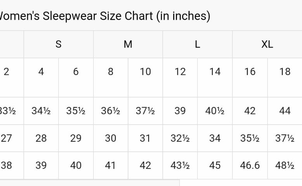Click the 43½ measurement cell
Screen dimensions: 302x186
click(180, 165)
